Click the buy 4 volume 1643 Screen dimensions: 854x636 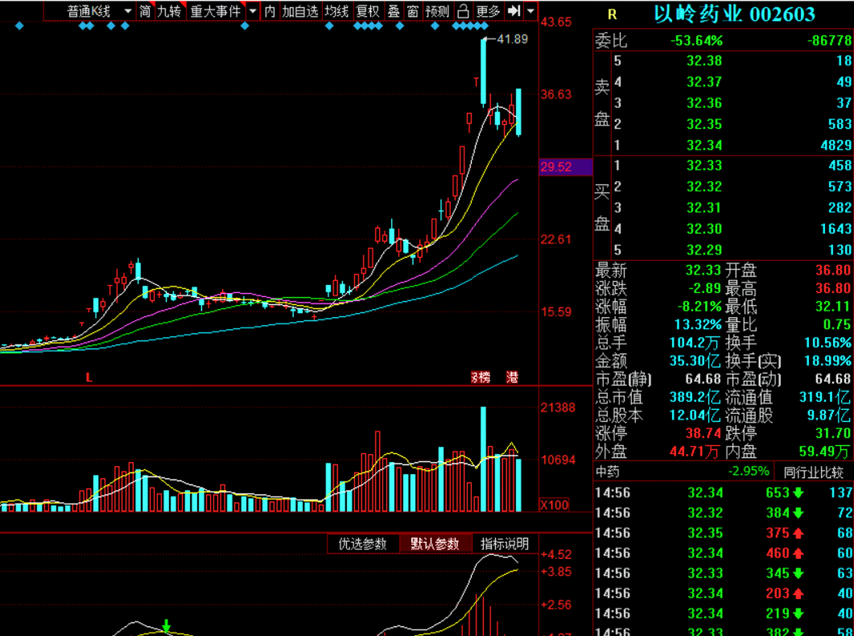(x=836, y=229)
